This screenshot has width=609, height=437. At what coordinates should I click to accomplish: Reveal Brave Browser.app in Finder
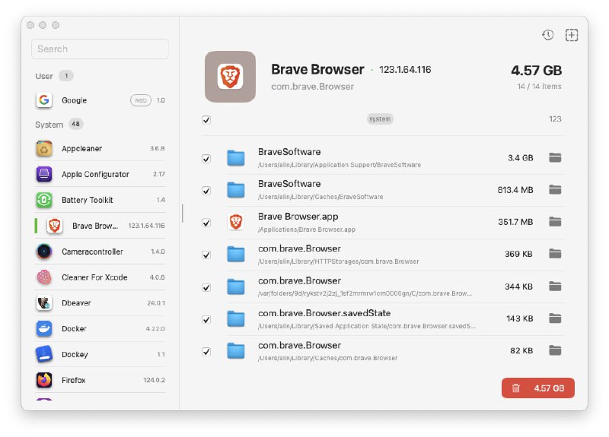click(555, 222)
